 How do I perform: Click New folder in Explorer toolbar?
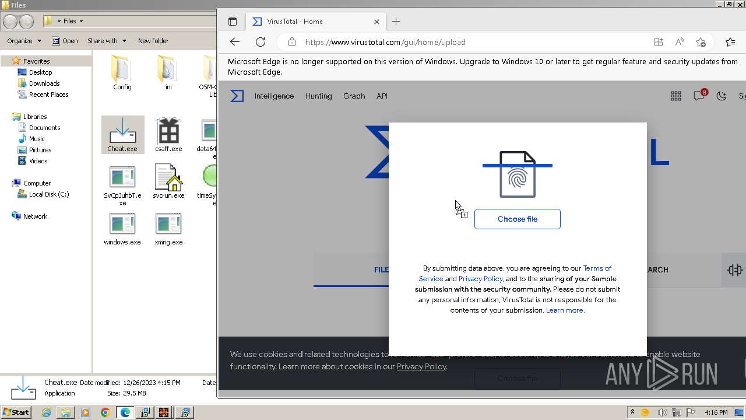[x=153, y=41]
